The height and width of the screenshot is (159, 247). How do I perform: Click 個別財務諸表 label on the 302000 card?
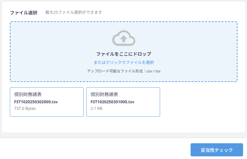[28, 94]
